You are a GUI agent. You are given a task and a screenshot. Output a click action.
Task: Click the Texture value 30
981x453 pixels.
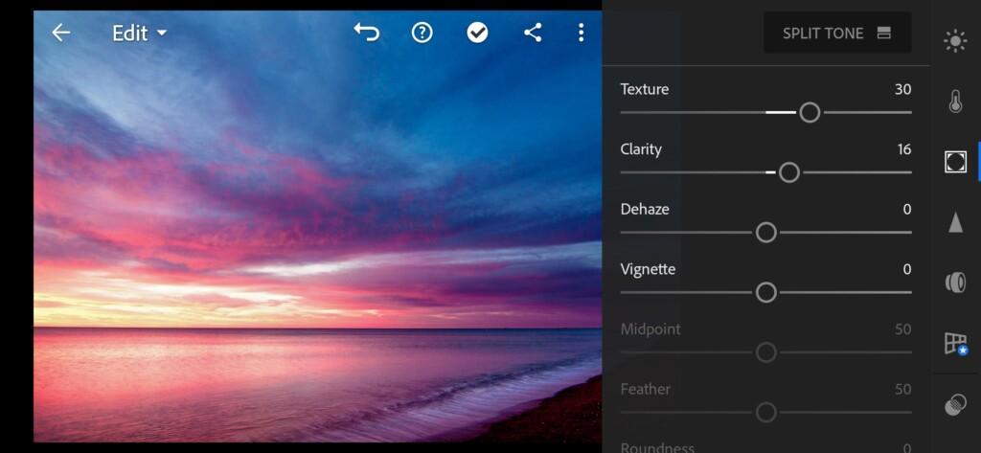click(902, 89)
